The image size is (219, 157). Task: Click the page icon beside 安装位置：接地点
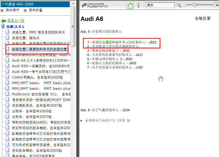click(x=8, y=38)
